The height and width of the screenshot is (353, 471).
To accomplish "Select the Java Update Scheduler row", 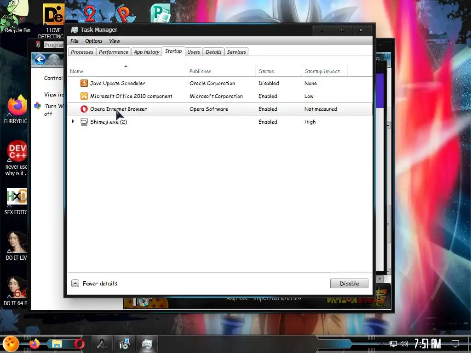I will (x=220, y=83).
